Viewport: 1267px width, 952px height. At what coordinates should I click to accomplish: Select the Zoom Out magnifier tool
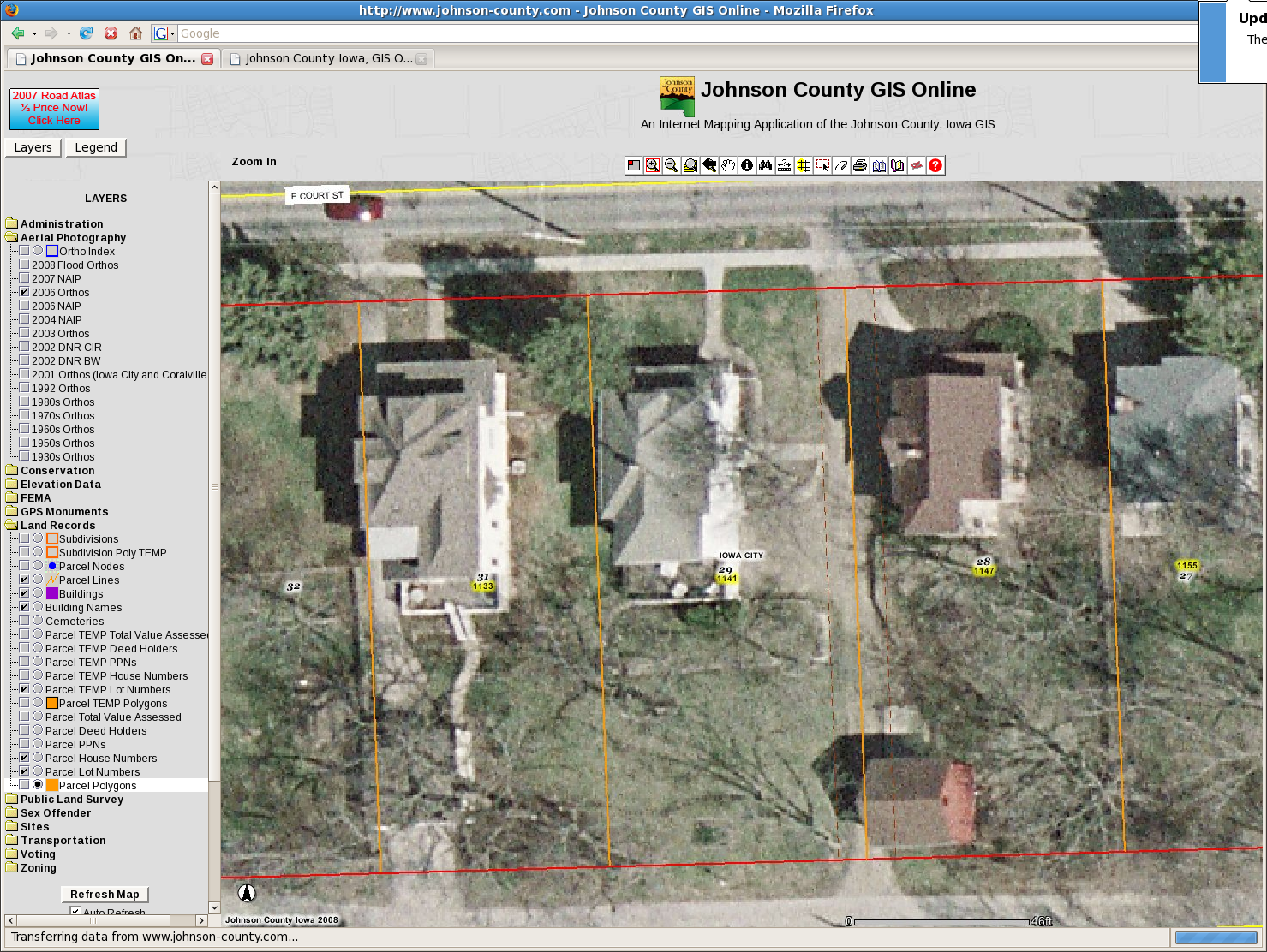[672, 165]
